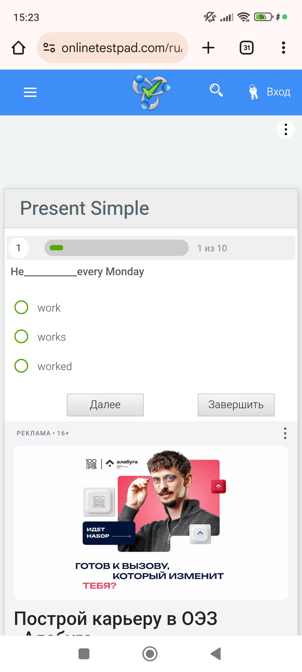Select the "work" answer option
The image size is (302, 672).
(21, 307)
